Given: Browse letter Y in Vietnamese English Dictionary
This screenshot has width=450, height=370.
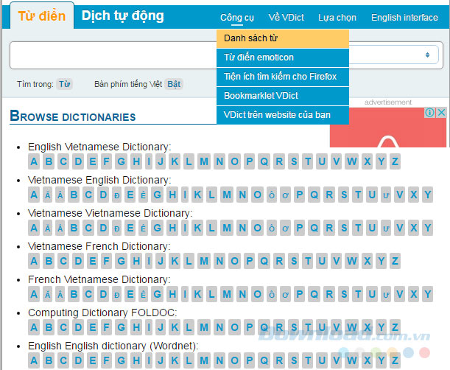Looking at the screenshot, I should click(x=428, y=195).
